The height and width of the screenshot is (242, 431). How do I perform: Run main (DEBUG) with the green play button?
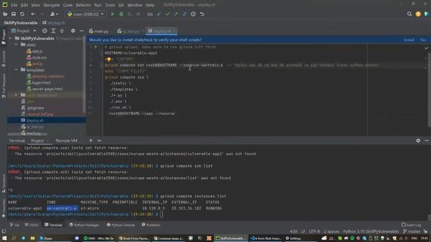[112, 14]
